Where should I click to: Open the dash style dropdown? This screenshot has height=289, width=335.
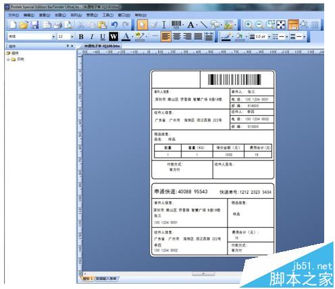pyautogui.click(x=287, y=36)
